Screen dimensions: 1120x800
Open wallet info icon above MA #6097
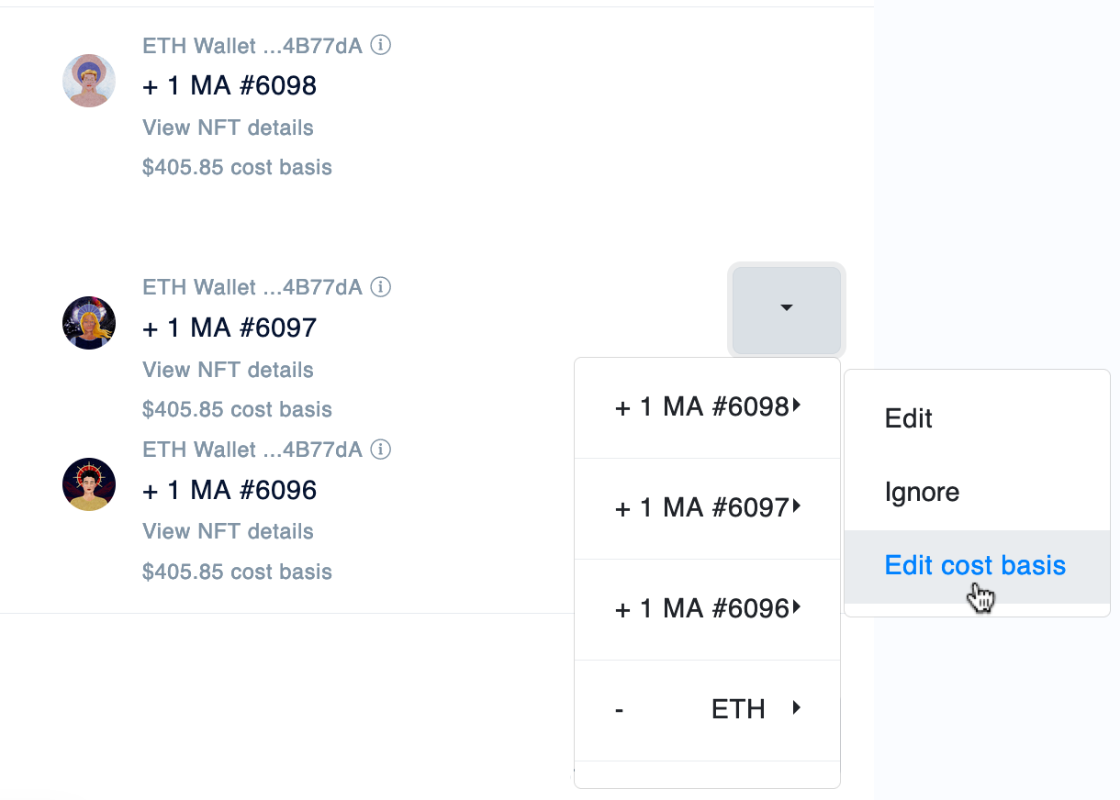coord(381,287)
